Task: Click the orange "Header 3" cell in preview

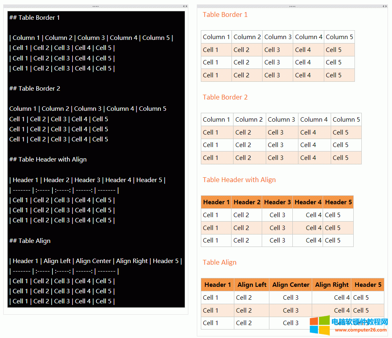Action: click(277, 202)
